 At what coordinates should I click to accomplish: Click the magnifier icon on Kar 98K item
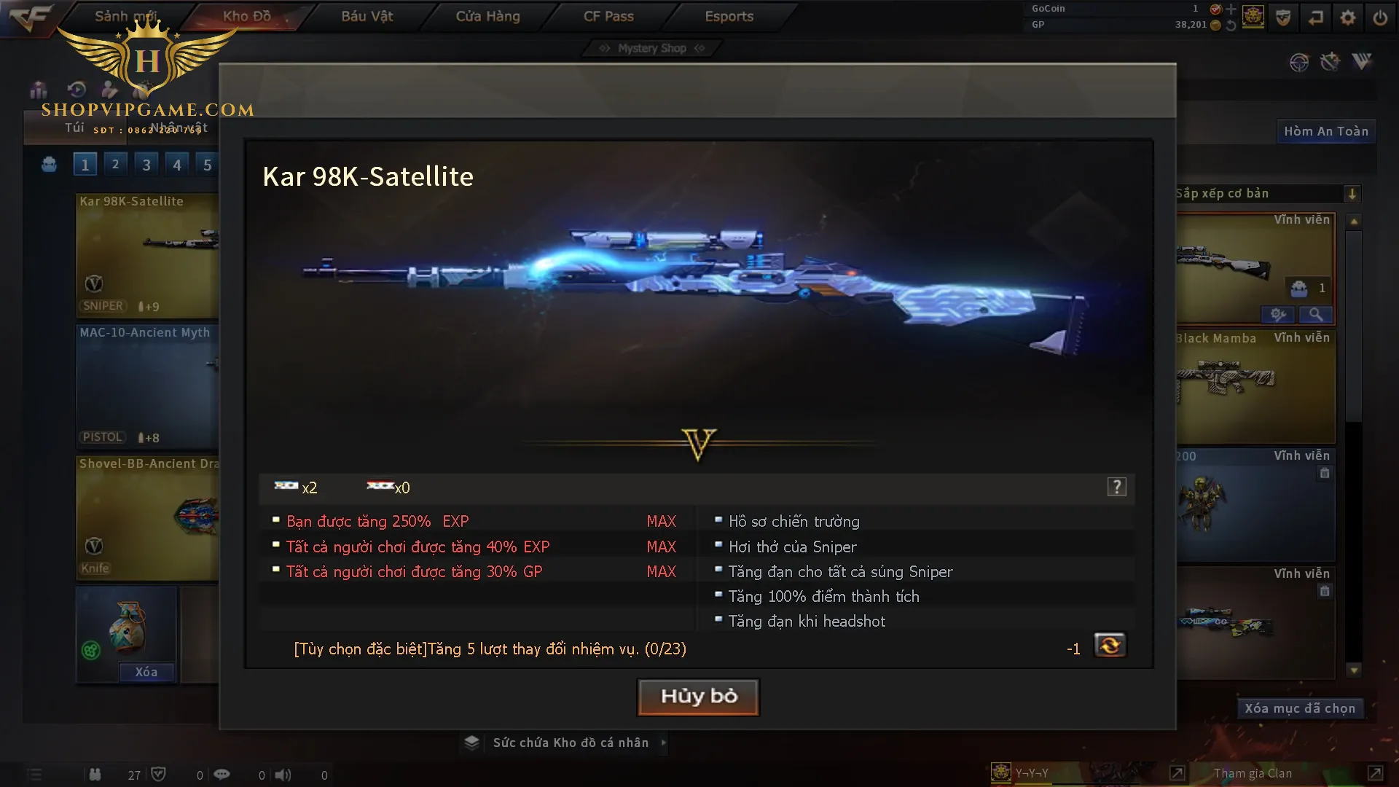[x=1316, y=314]
